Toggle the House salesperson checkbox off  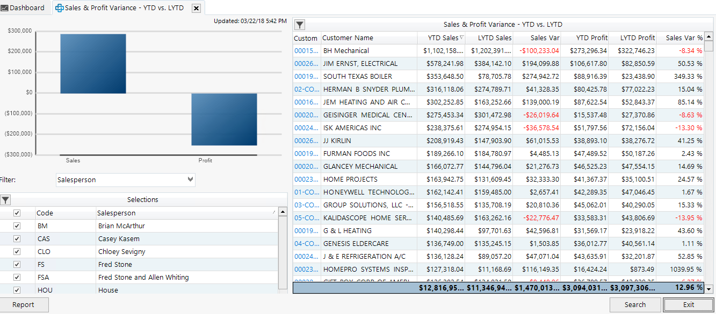[x=16, y=290]
